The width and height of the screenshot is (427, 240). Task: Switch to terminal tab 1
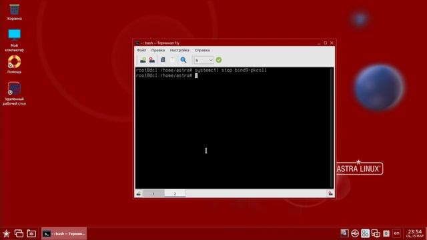tap(153, 193)
